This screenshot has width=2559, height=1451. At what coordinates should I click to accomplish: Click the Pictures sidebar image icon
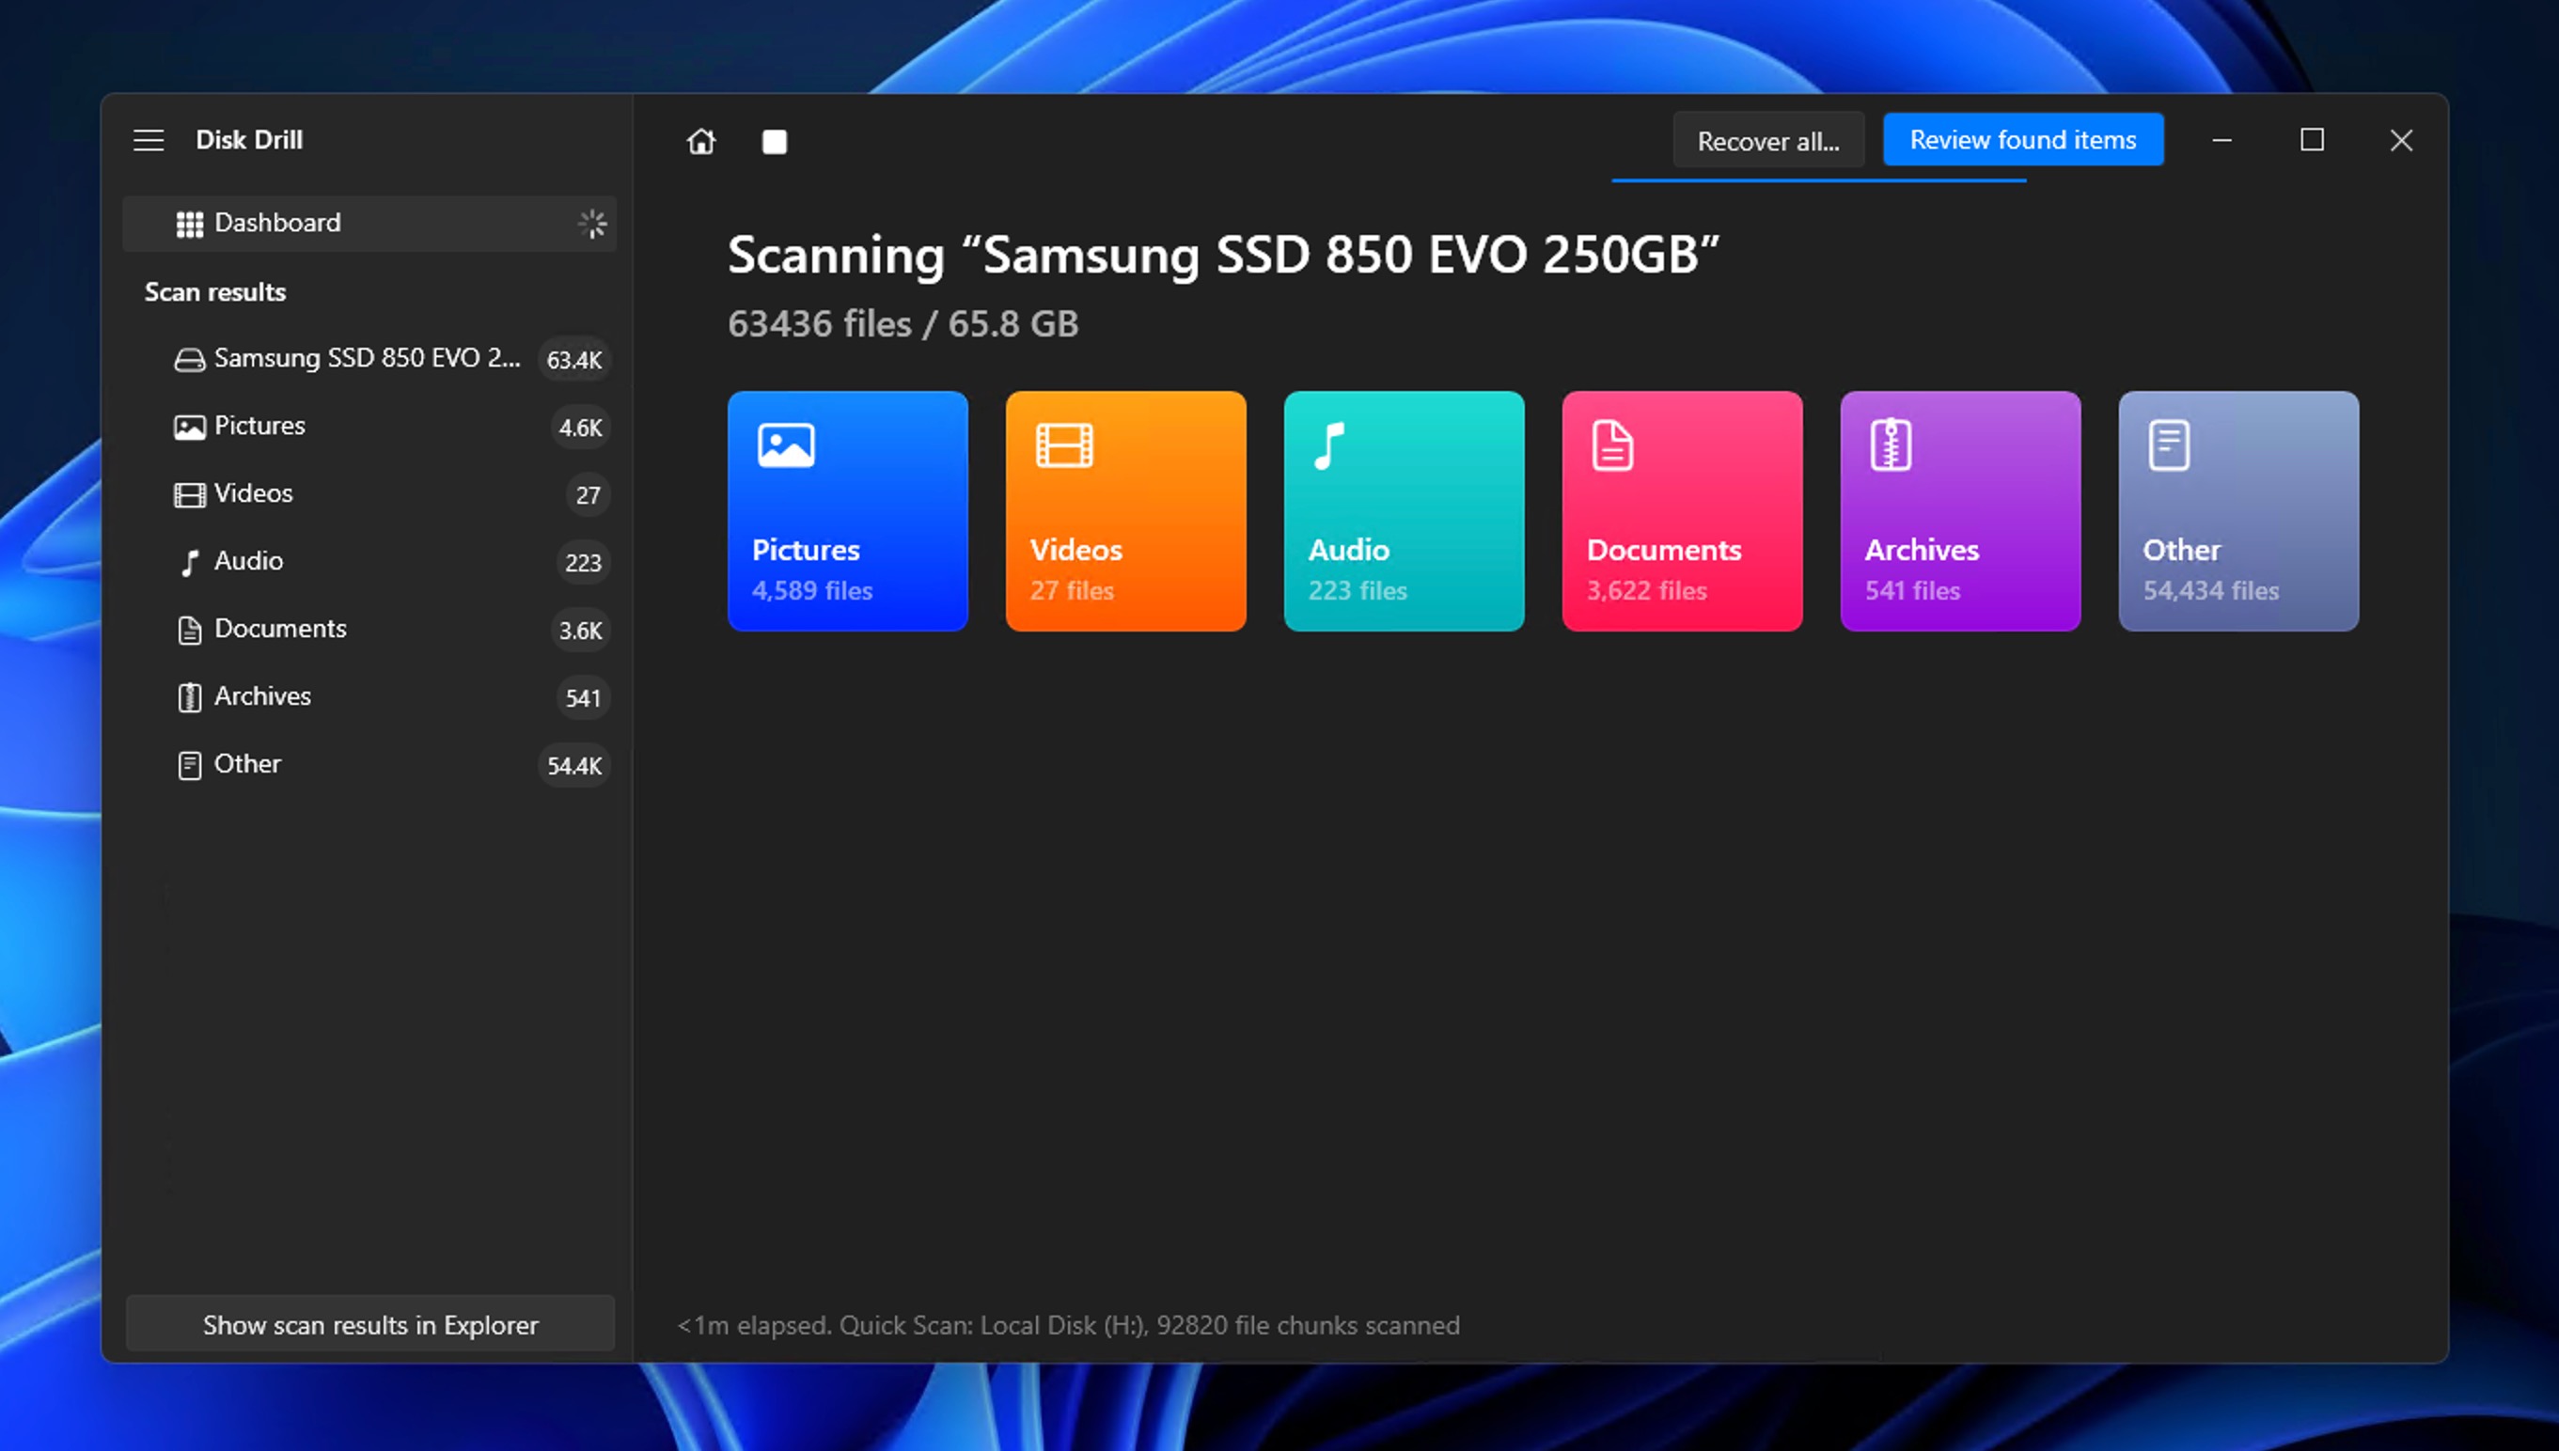189,428
